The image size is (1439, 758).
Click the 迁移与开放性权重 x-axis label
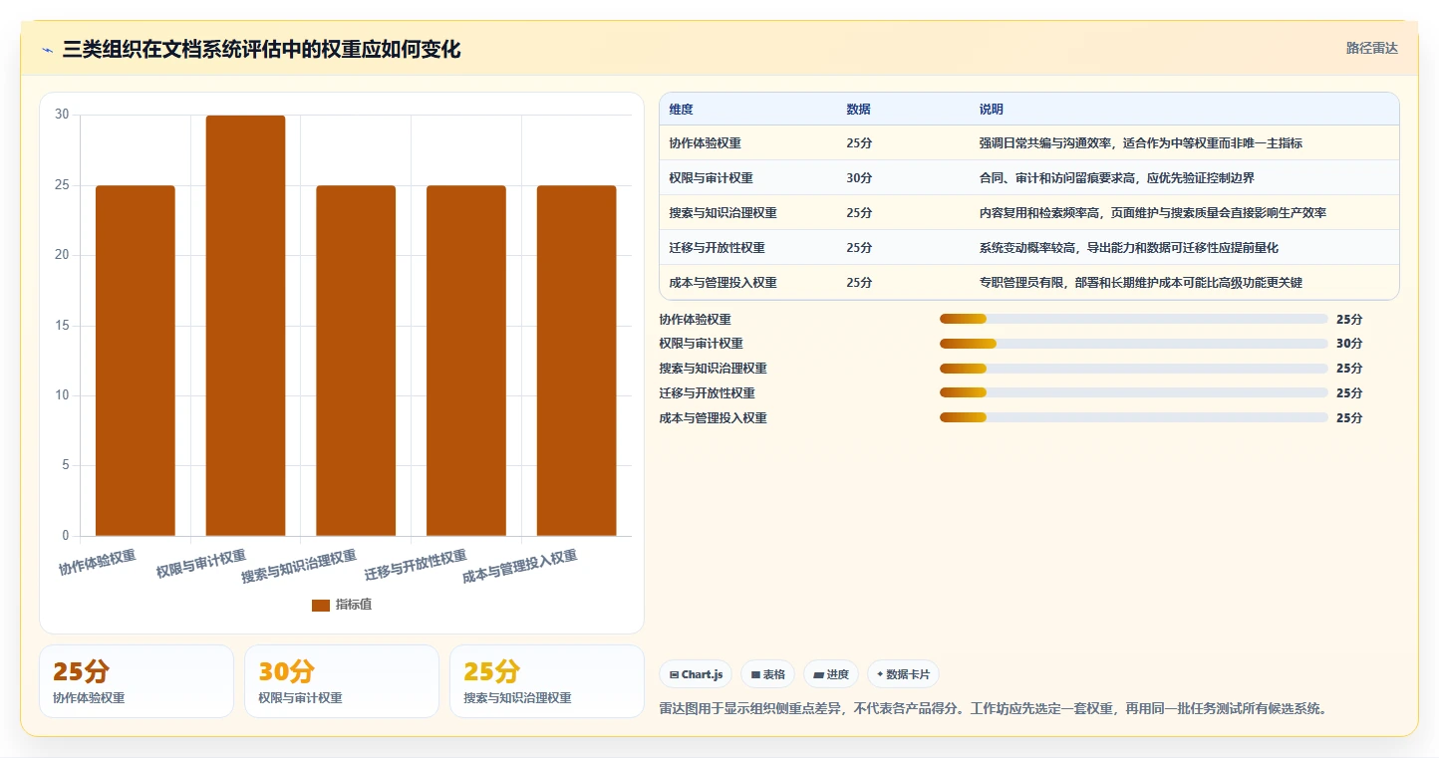pyautogui.click(x=416, y=565)
